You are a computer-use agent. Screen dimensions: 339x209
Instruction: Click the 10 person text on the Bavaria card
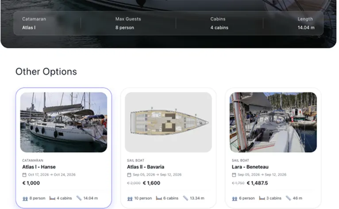point(143,198)
